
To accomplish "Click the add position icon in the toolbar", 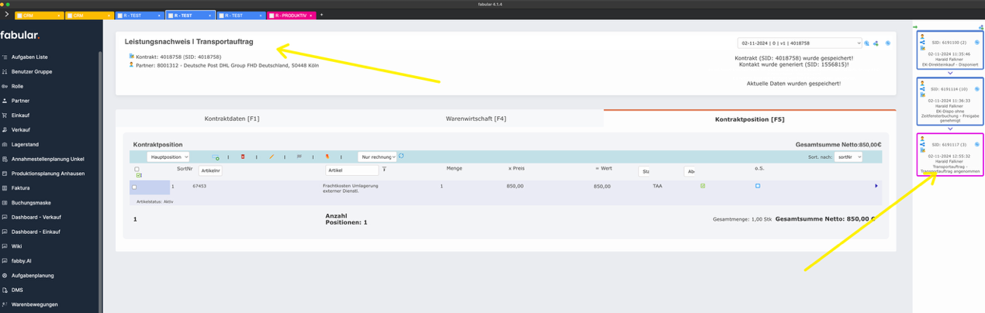I will 216,157.
